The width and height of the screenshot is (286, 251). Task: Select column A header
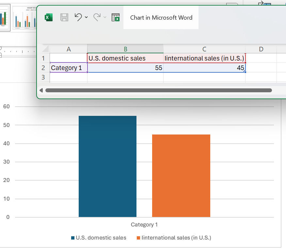click(x=69, y=49)
